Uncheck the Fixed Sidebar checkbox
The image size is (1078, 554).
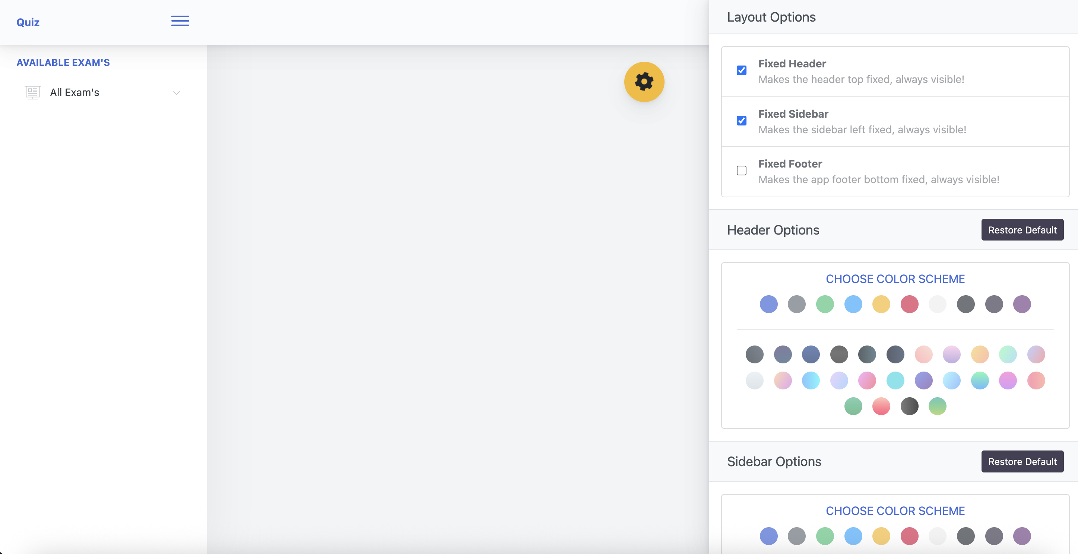pos(742,121)
